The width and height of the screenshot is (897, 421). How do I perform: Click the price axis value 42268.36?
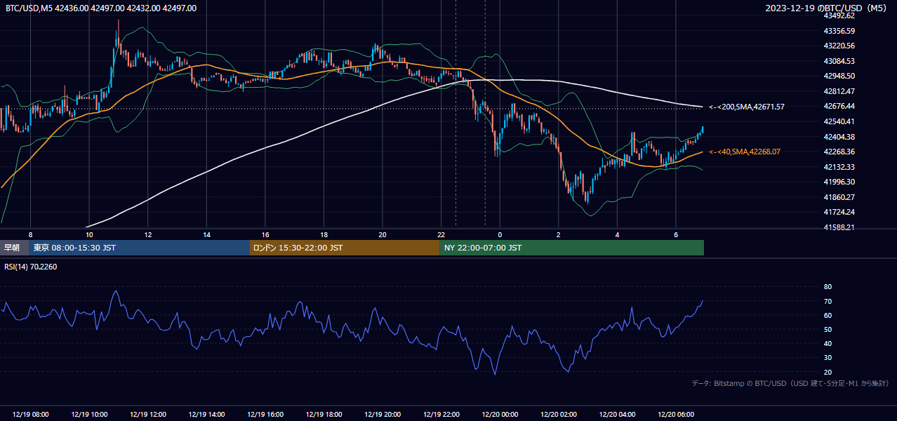(x=839, y=152)
